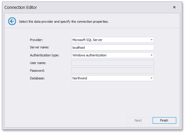Click the Microsoft SQL Server provider field
186x134 pixels.
pos(109,40)
